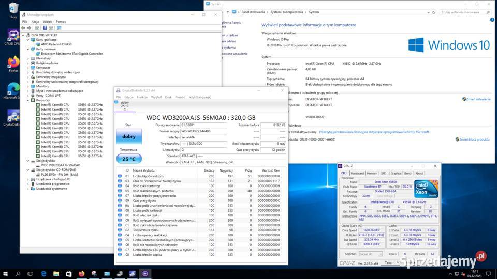Select the Broadcom NetXtreme 57xx Gigabit Controller
Screen dimensions: 497x279
click(x=71, y=54)
